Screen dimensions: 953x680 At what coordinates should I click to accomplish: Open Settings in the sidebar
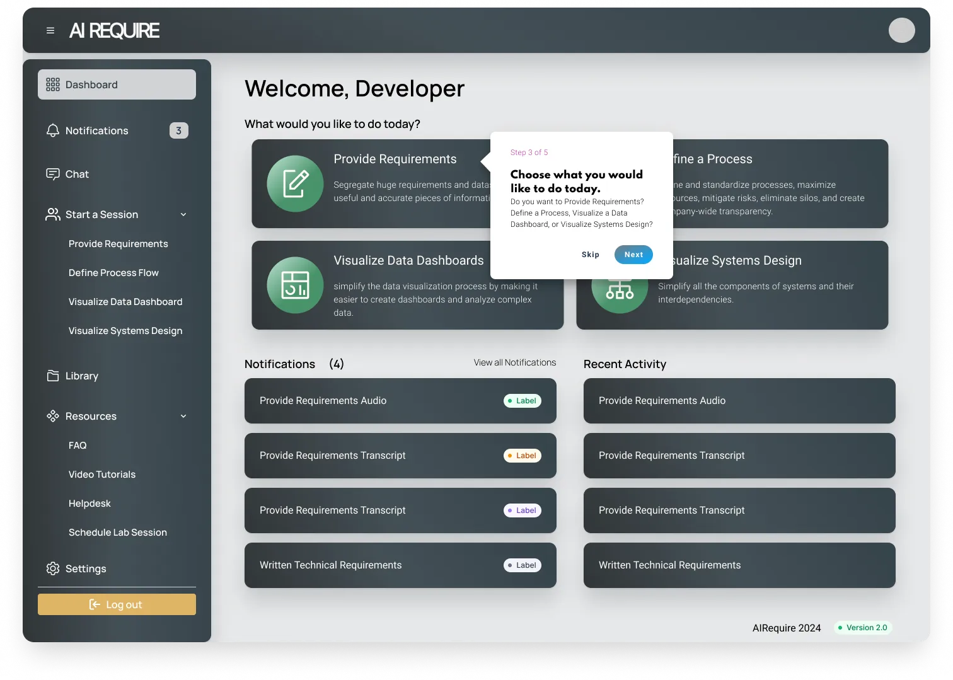pos(117,568)
